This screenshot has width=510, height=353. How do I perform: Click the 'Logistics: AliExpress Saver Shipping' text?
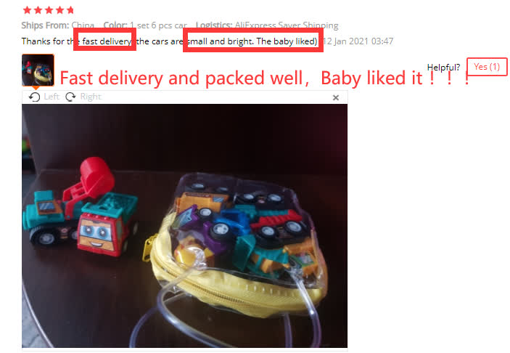pyautogui.click(x=267, y=25)
